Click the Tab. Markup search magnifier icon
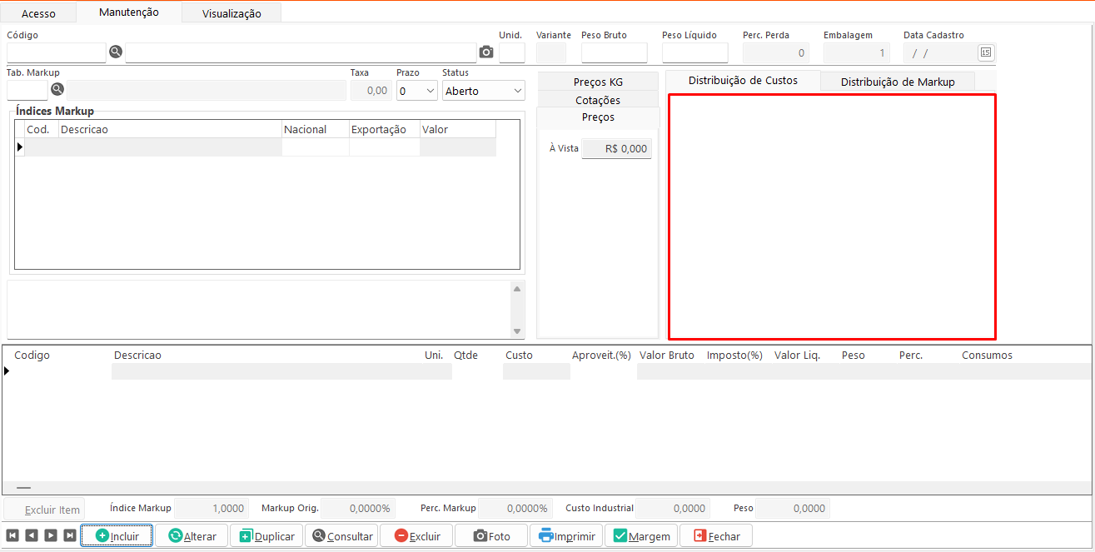This screenshot has width=1095, height=552. tap(57, 89)
